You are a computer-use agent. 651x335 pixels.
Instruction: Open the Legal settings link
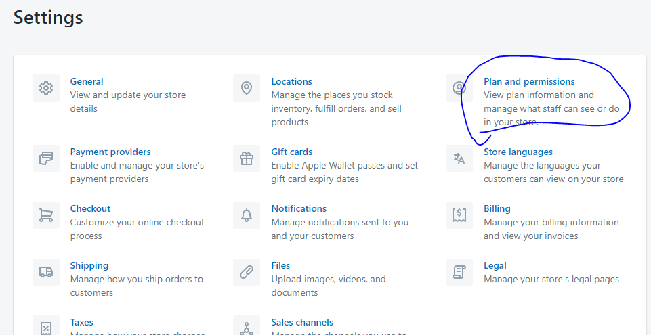pos(495,265)
